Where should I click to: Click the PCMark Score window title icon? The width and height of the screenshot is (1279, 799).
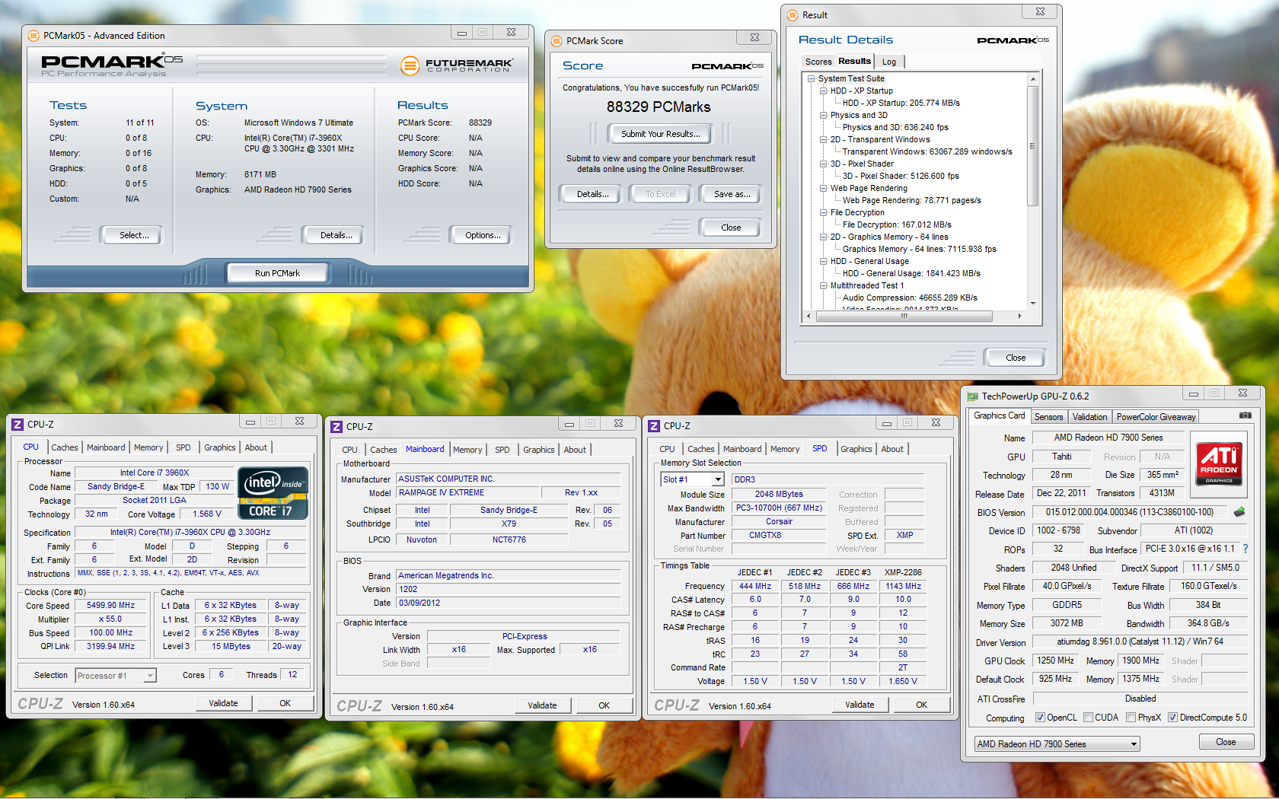click(x=557, y=41)
